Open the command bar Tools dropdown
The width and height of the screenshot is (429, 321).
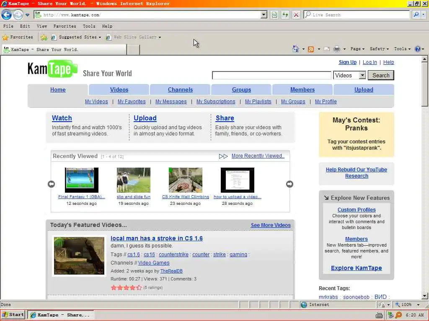pyautogui.click(x=402, y=49)
